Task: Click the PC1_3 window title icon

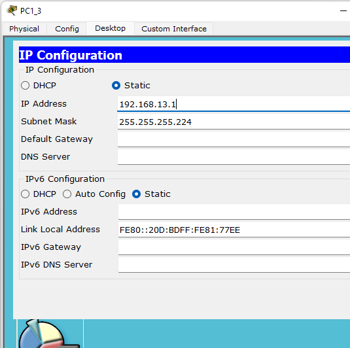Action: coord(12,10)
